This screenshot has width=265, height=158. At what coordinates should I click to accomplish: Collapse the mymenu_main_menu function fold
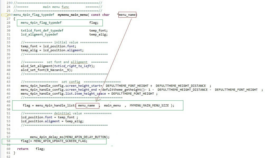pos(12,15)
